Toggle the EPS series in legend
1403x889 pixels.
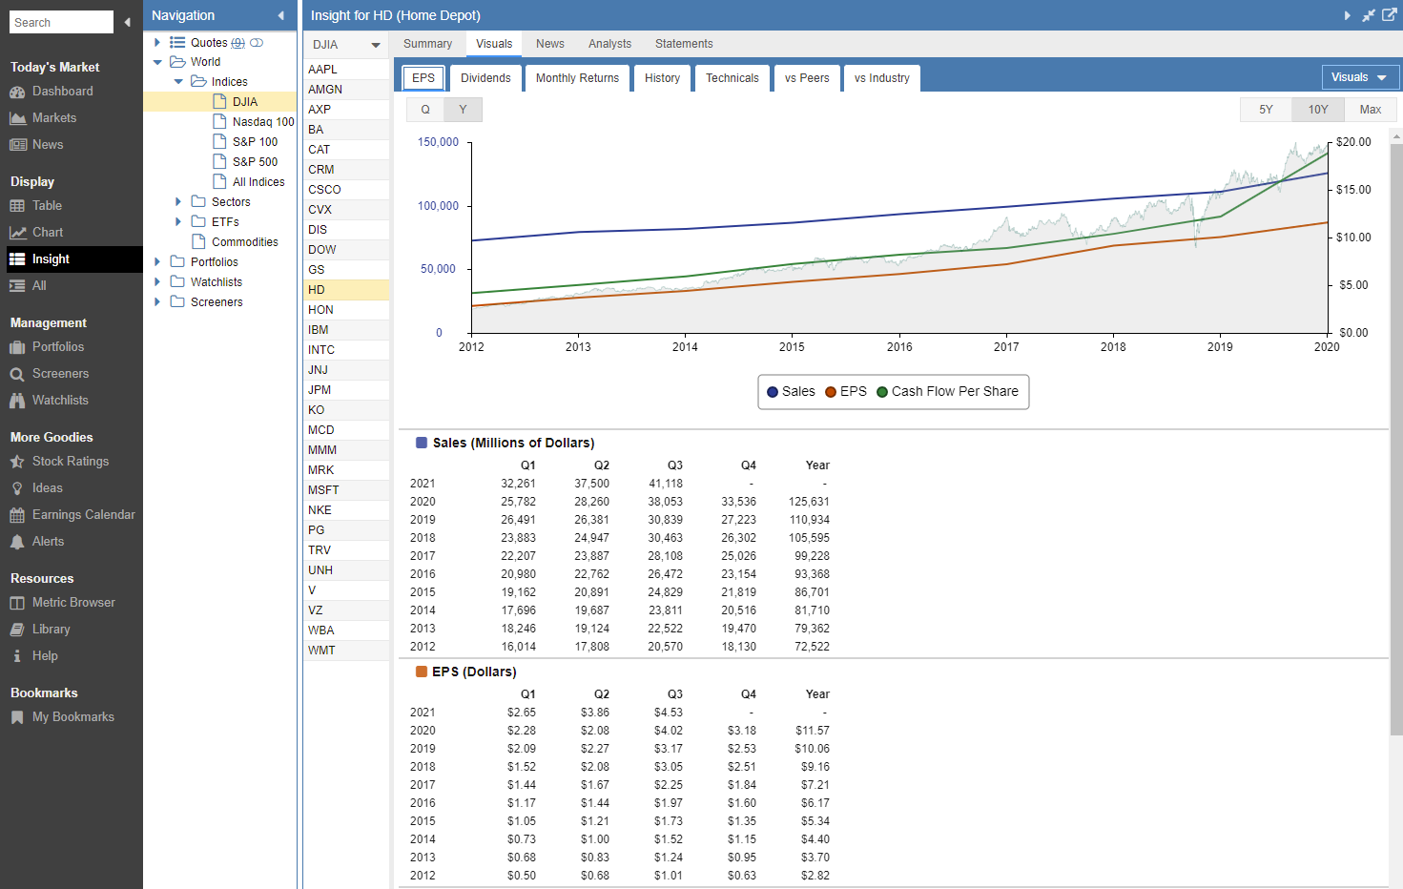point(846,392)
